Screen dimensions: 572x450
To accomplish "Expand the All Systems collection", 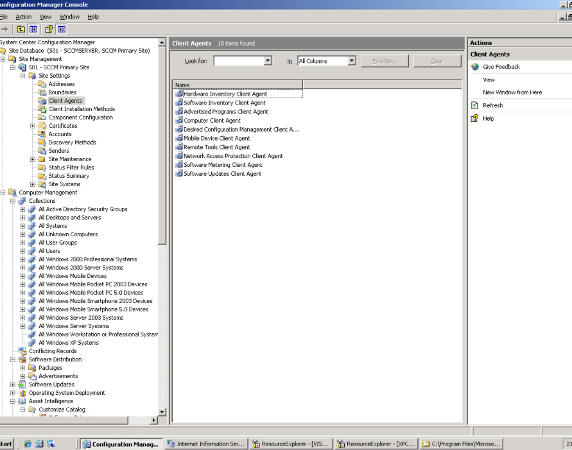I will 22,226.
